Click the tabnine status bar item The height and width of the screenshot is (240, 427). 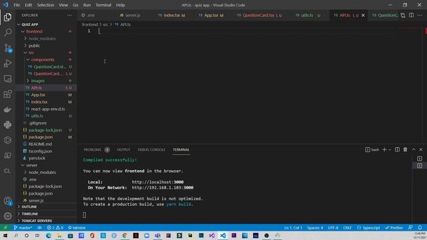pos(77,228)
